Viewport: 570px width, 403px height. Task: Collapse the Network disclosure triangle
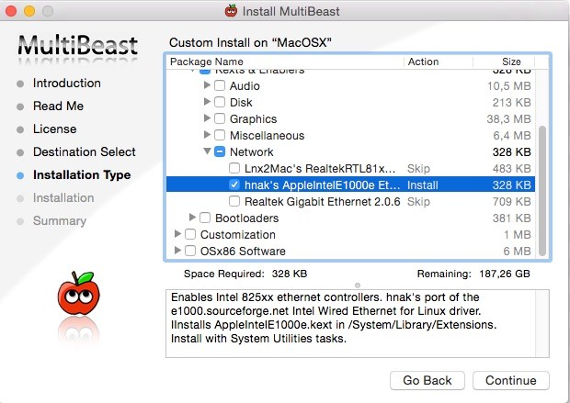(207, 151)
